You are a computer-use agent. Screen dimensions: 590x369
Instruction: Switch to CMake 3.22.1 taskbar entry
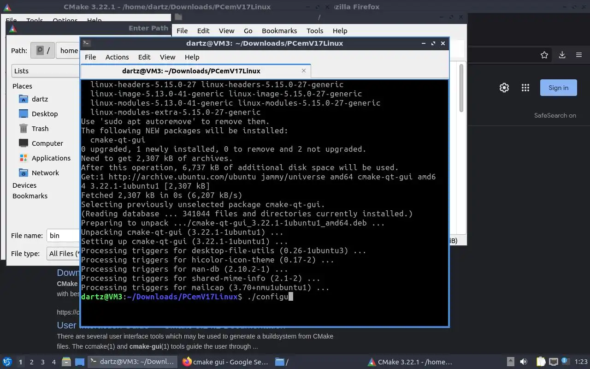click(411, 362)
